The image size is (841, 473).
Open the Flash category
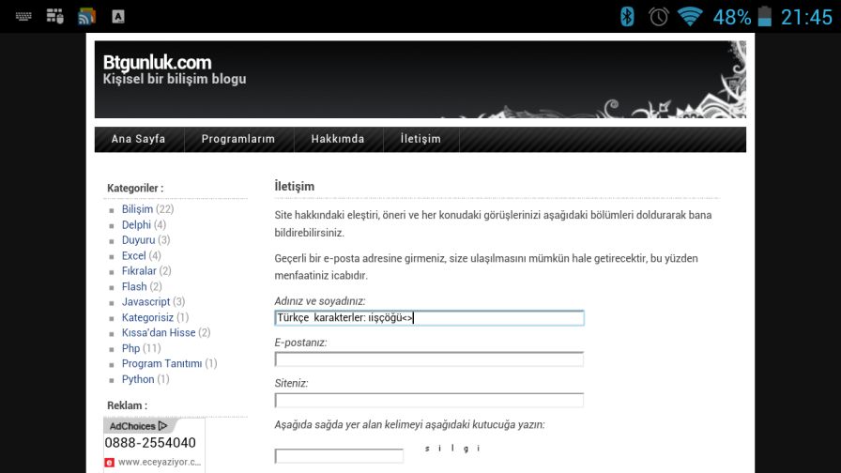click(134, 286)
